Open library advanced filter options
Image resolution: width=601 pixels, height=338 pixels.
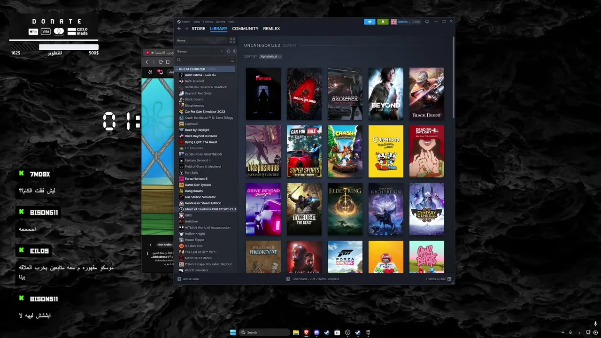[x=232, y=60]
